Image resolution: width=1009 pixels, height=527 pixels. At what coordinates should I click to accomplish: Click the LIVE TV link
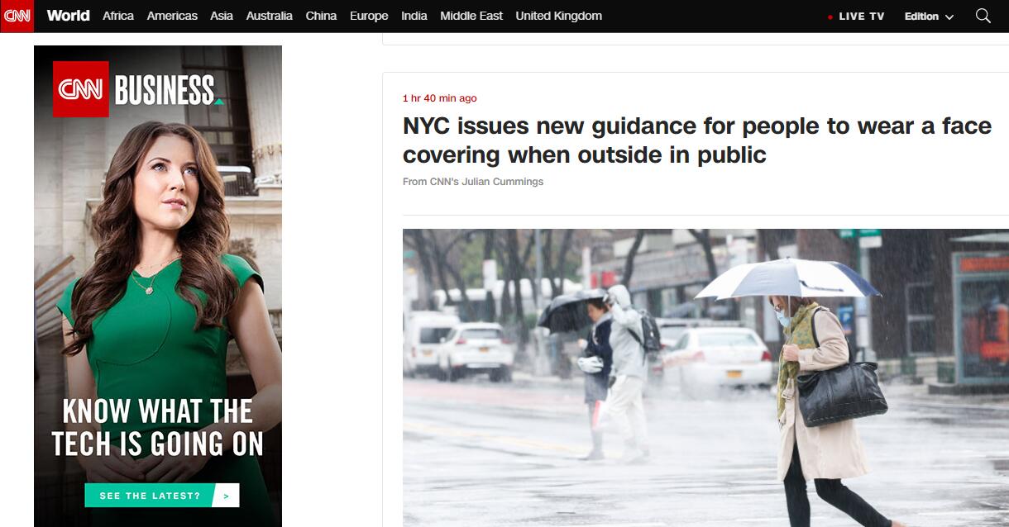click(x=861, y=17)
